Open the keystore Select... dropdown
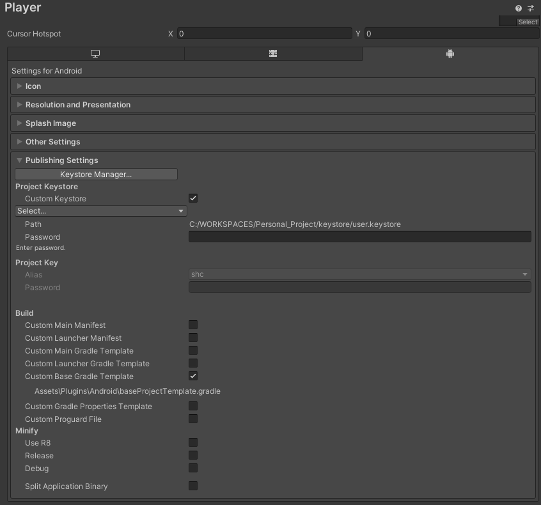The height and width of the screenshot is (505, 541). tap(101, 211)
